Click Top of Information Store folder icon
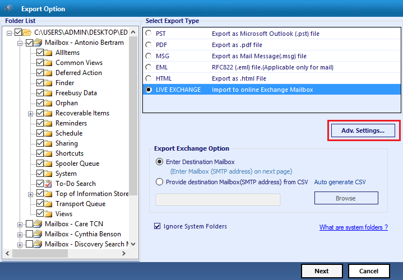This screenshot has width=403, height=280. click(x=48, y=193)
